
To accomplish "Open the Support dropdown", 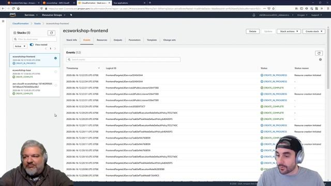I will (x=317, y=15).
